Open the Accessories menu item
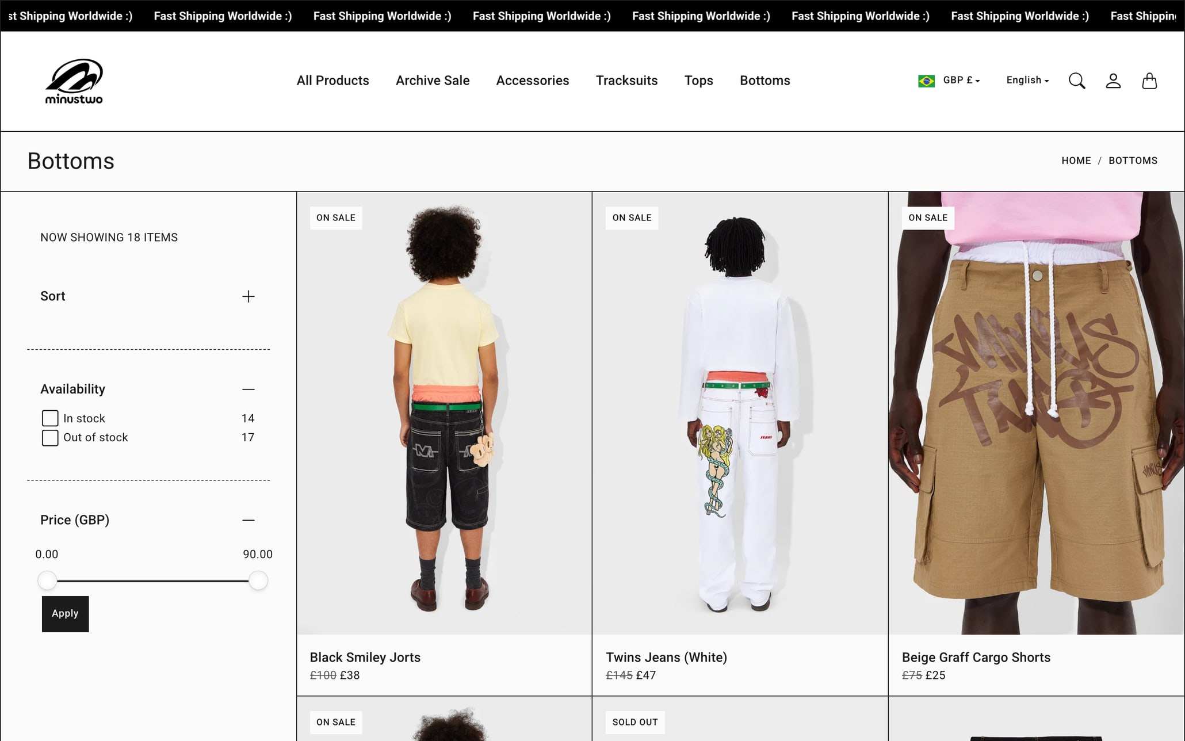 click(x=533, y=81)
